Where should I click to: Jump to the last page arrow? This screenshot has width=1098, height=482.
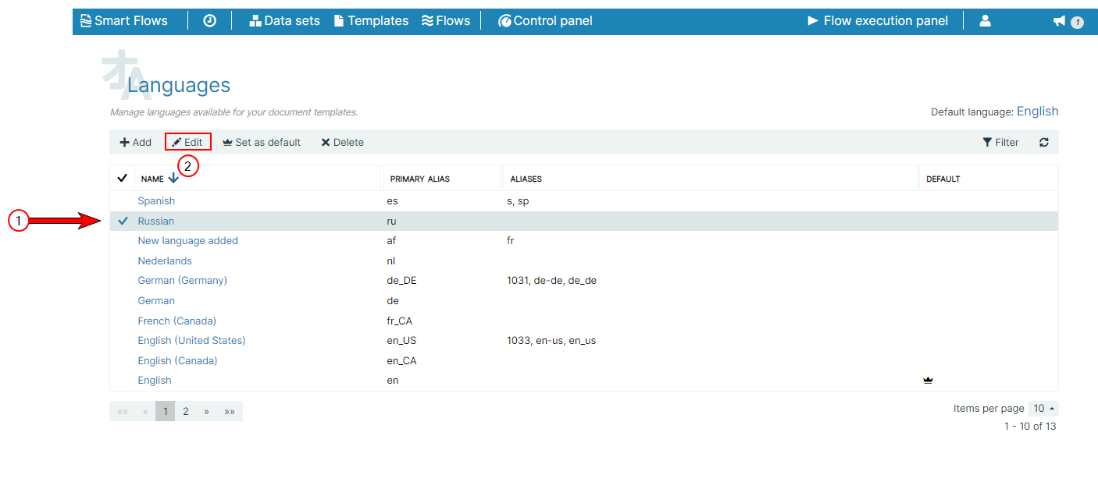pyautogui.click(x=230, y=412)
